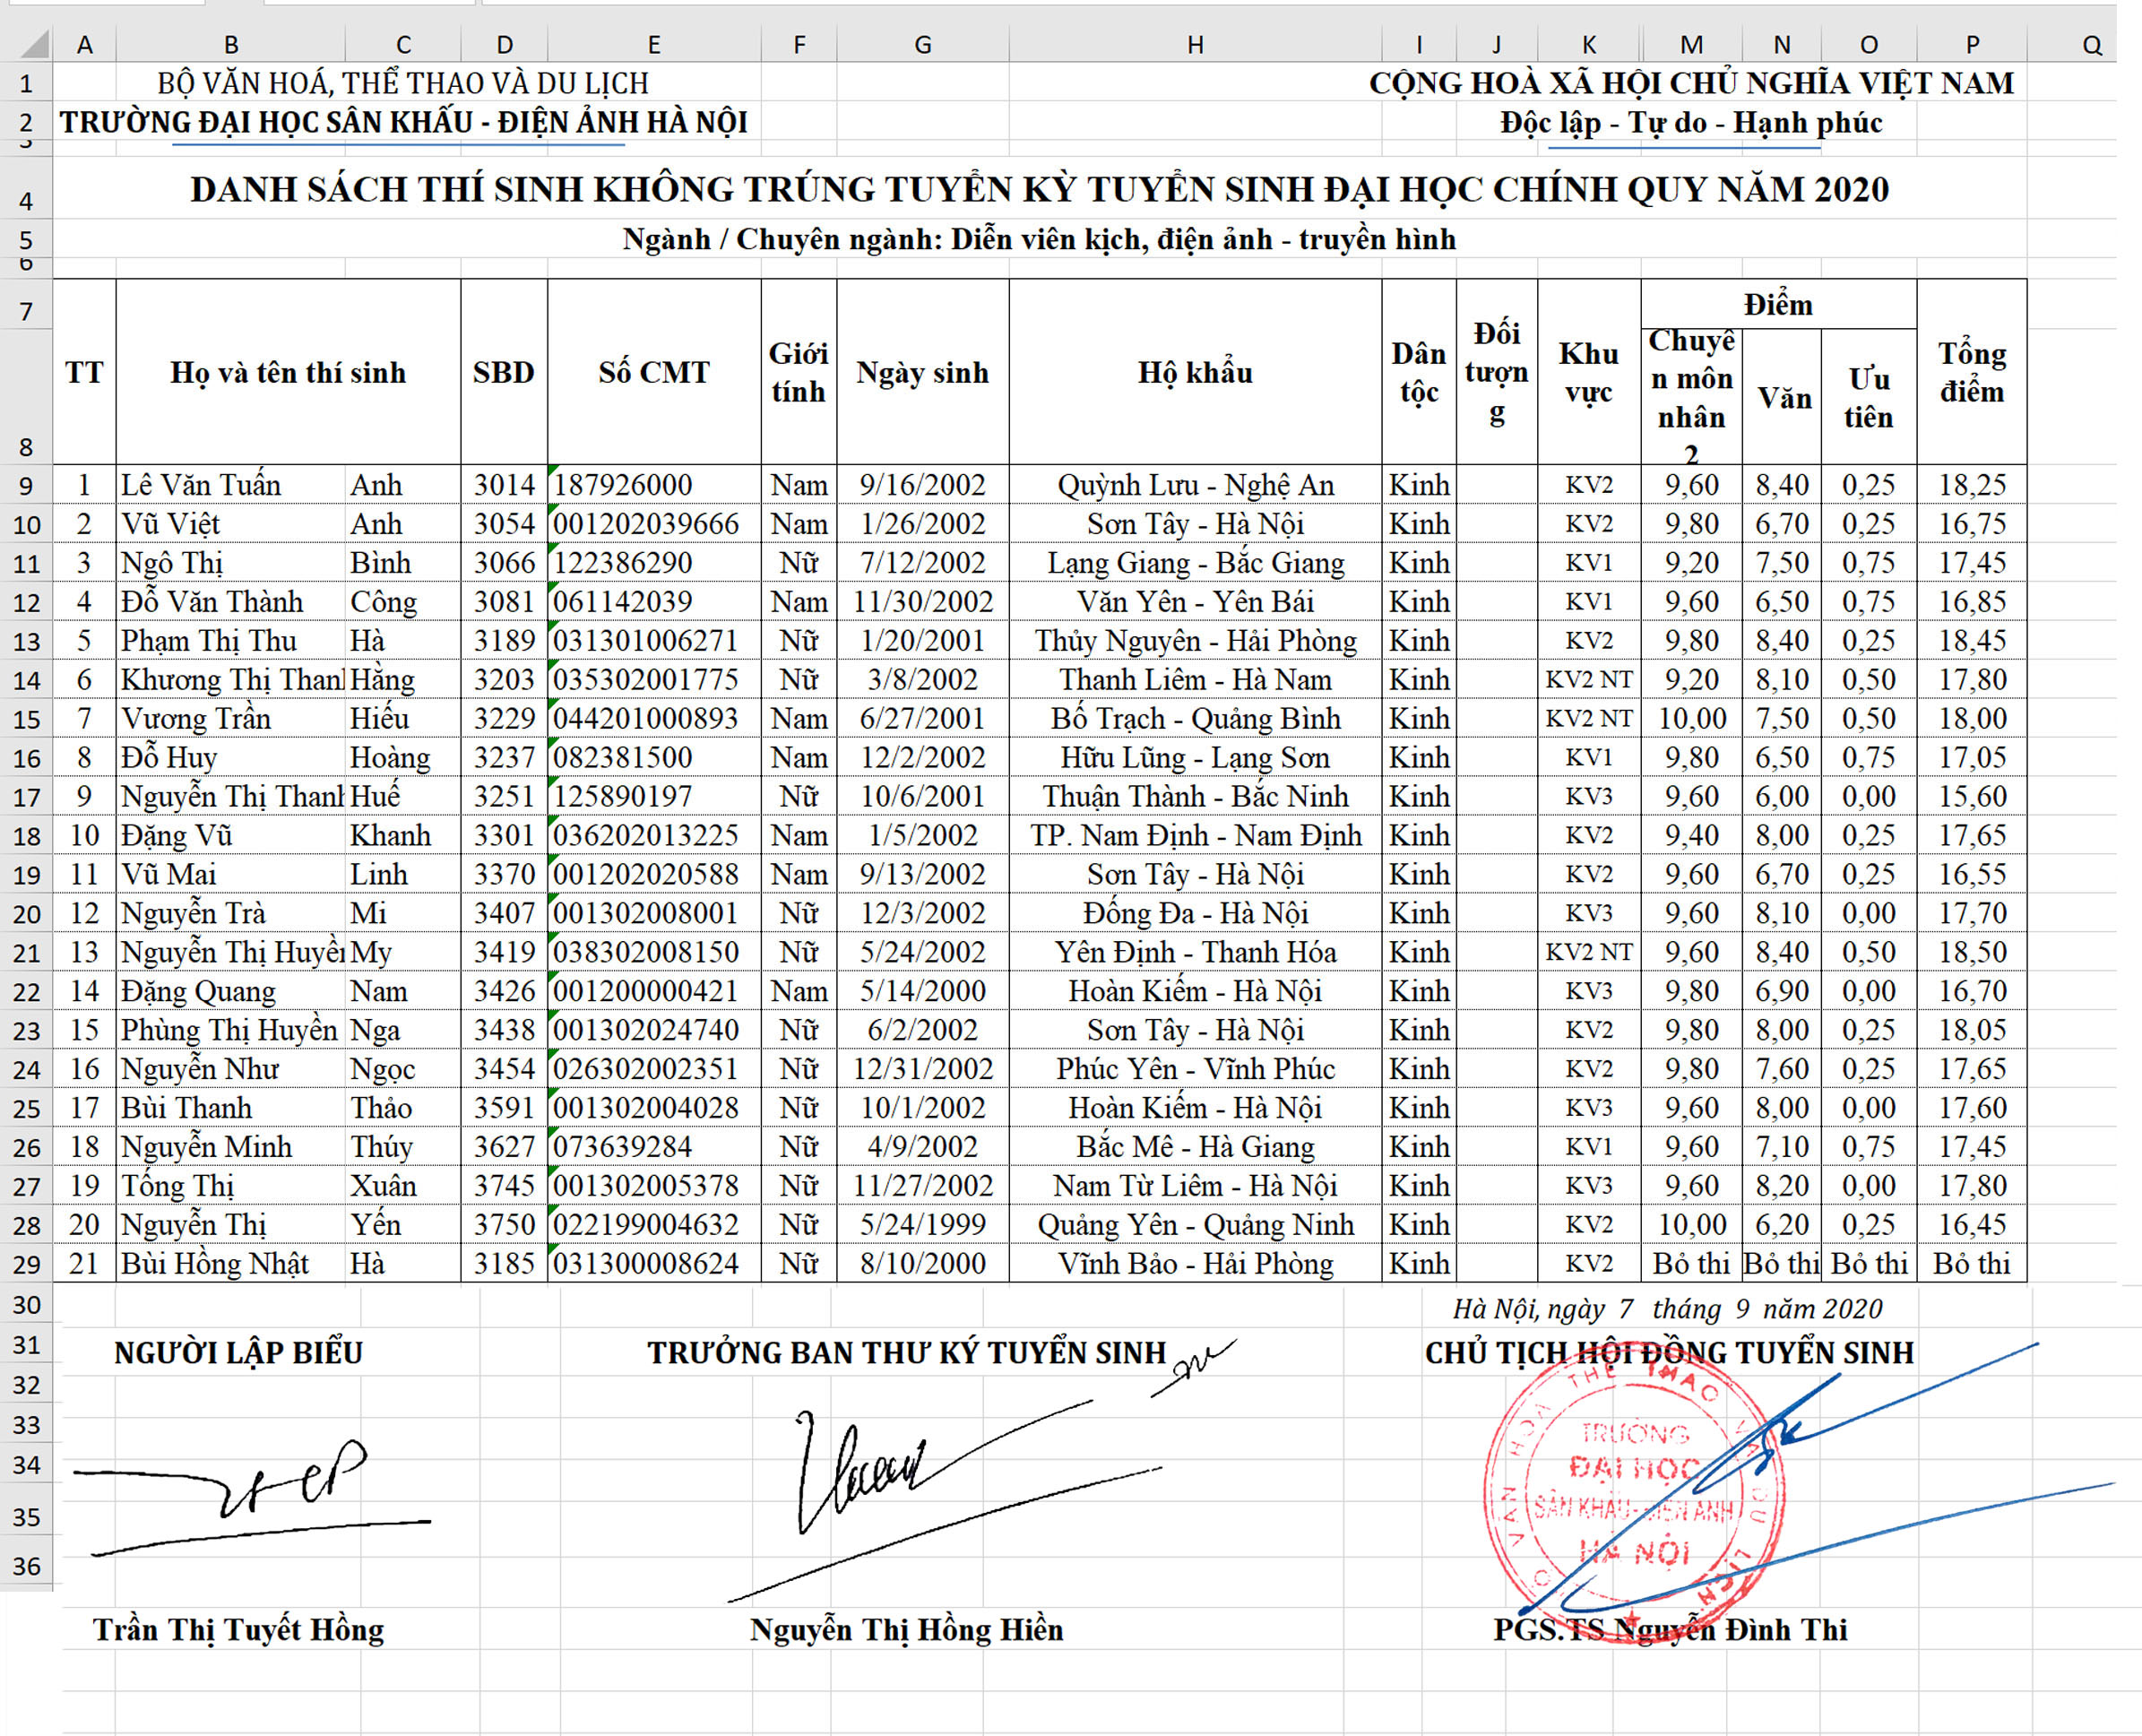Click the 'Số CMT' header cell
This screenshot has width=2142, height=1736.
(x=654, y=372)
